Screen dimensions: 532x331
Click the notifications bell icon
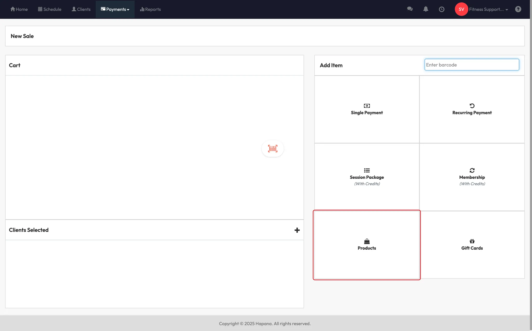tap(425, 9)
